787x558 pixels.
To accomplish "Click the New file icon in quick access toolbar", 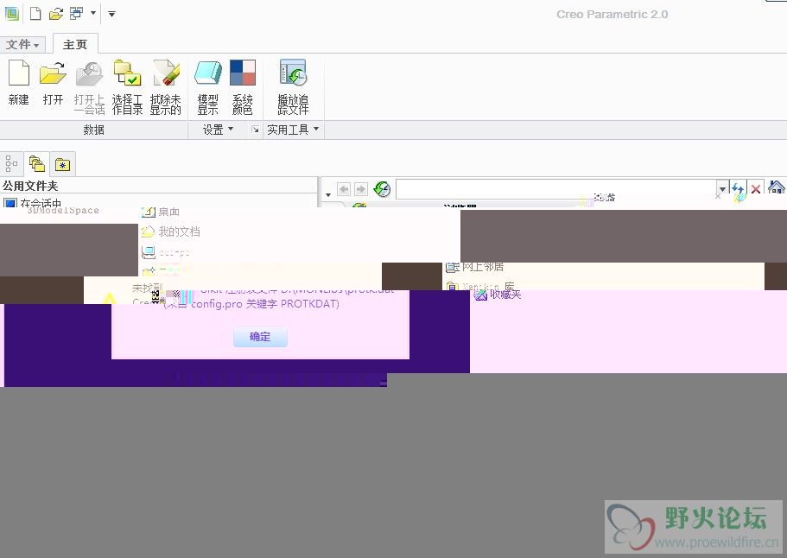I will [35, 14].
